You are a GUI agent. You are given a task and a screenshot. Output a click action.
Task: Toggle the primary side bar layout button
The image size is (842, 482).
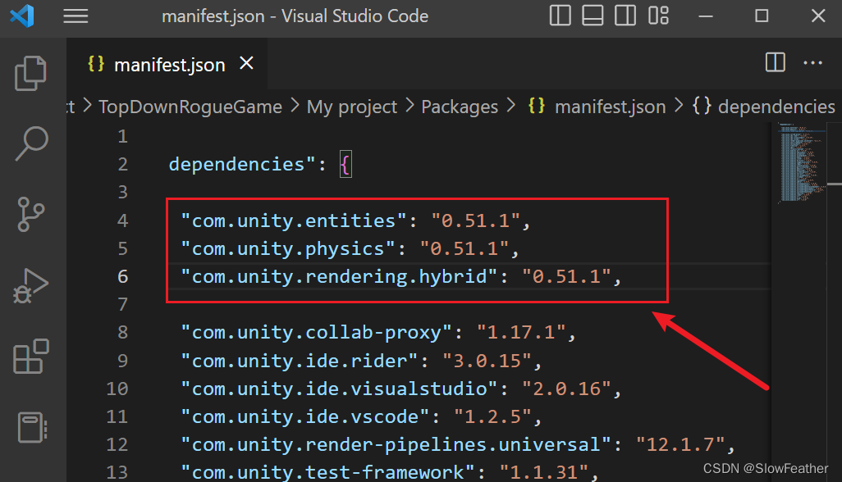[x=560, y=16]
